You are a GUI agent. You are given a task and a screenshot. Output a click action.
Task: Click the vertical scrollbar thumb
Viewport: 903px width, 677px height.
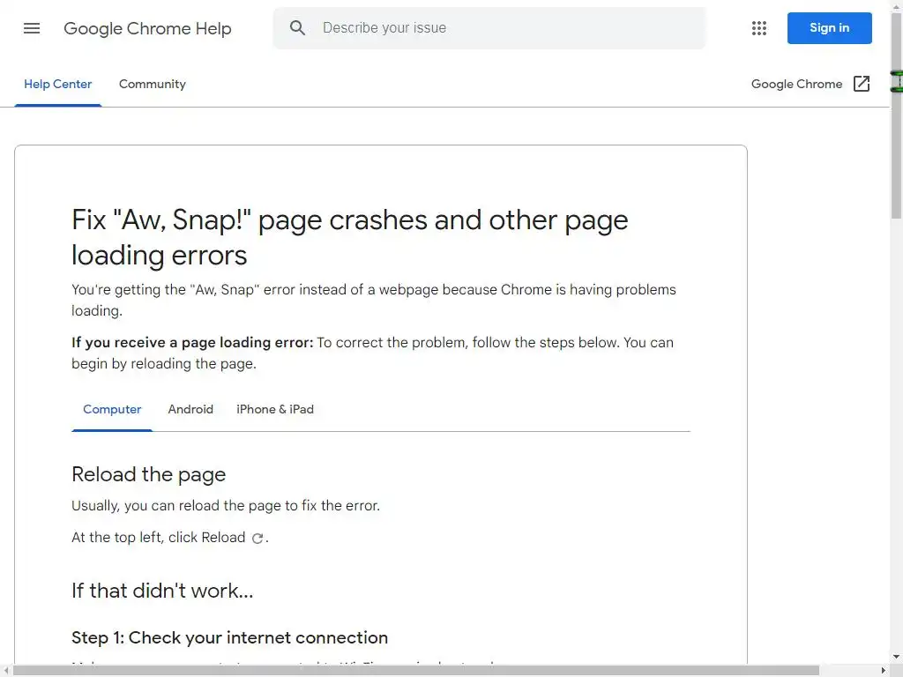(x=896, y=115)
